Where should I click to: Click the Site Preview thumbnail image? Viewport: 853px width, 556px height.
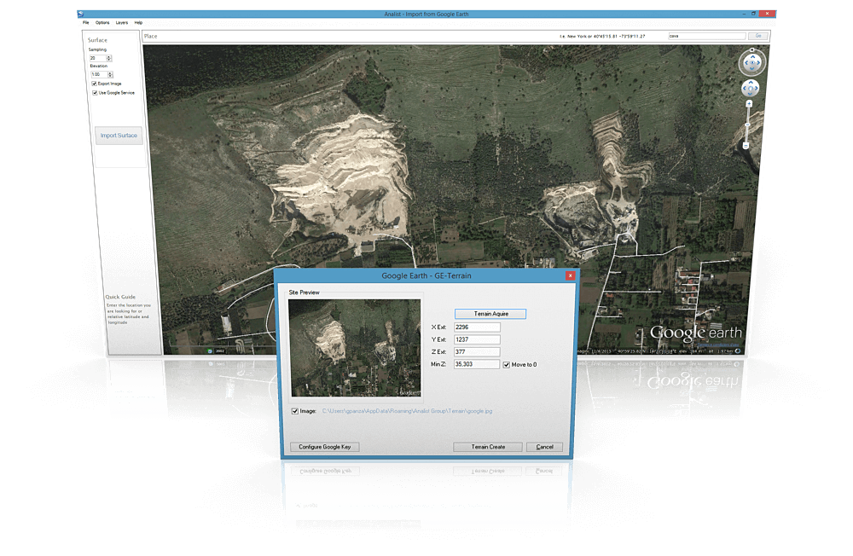click(355, 348)
